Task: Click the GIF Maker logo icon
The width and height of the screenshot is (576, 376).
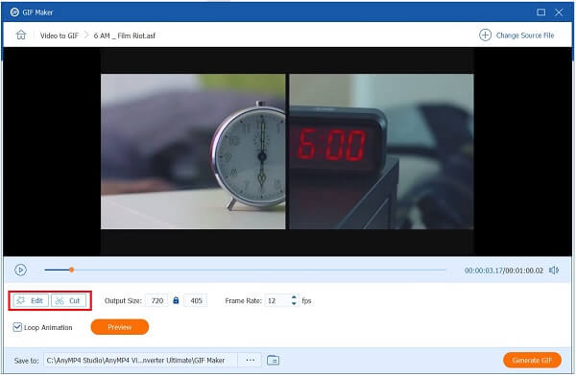Action: tap(14, 12)
